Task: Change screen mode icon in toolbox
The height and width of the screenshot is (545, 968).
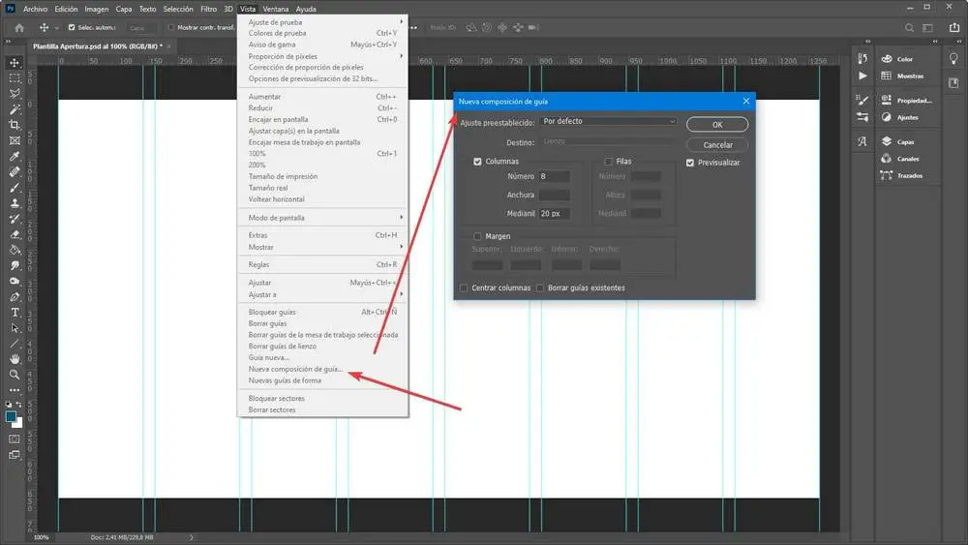Action: (x=15, y=455)
